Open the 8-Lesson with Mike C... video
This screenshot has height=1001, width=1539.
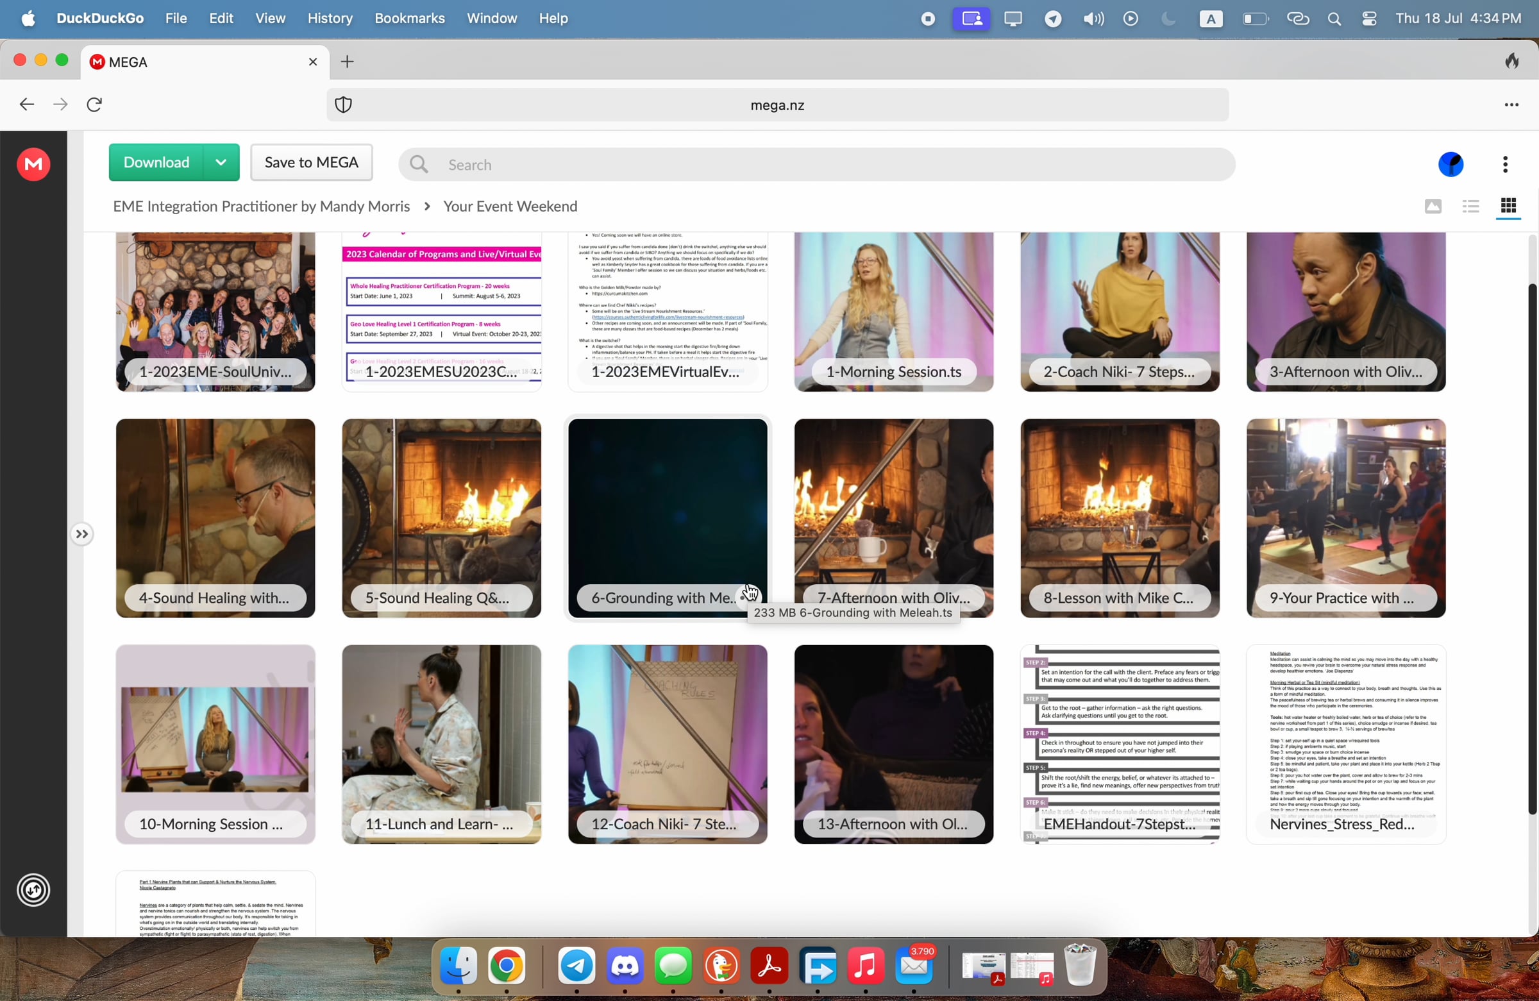pyautogui.click(x=1120, y=519)
